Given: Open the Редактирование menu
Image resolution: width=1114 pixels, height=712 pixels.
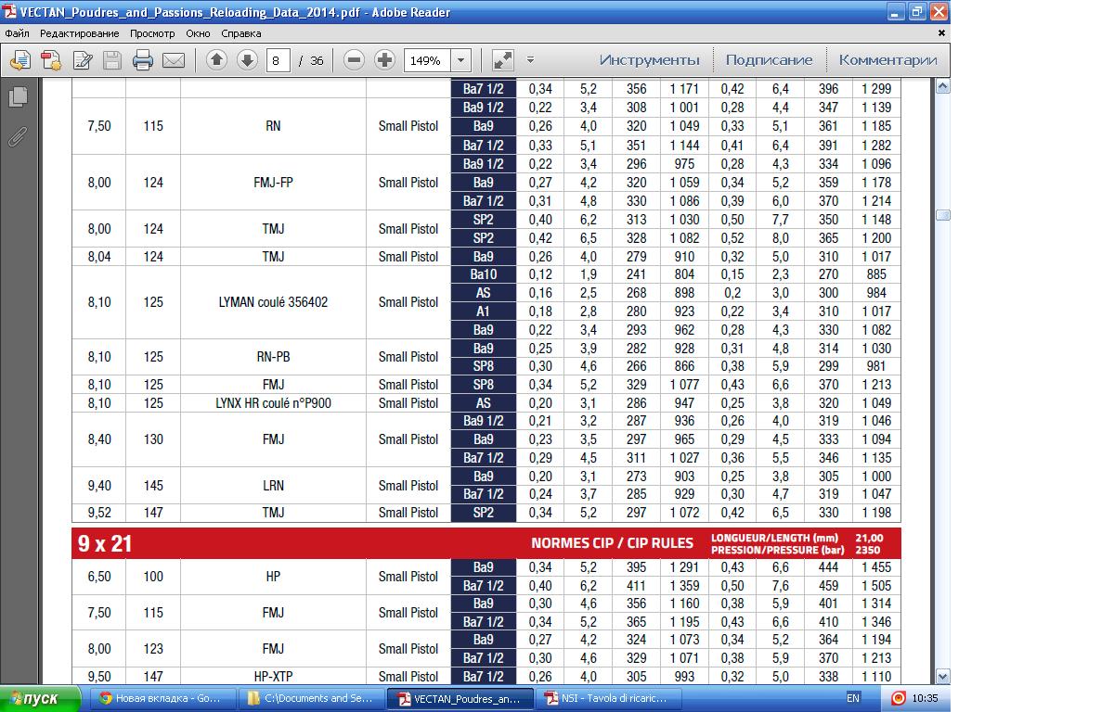Looking at the screenshot, I should (79, 33).
